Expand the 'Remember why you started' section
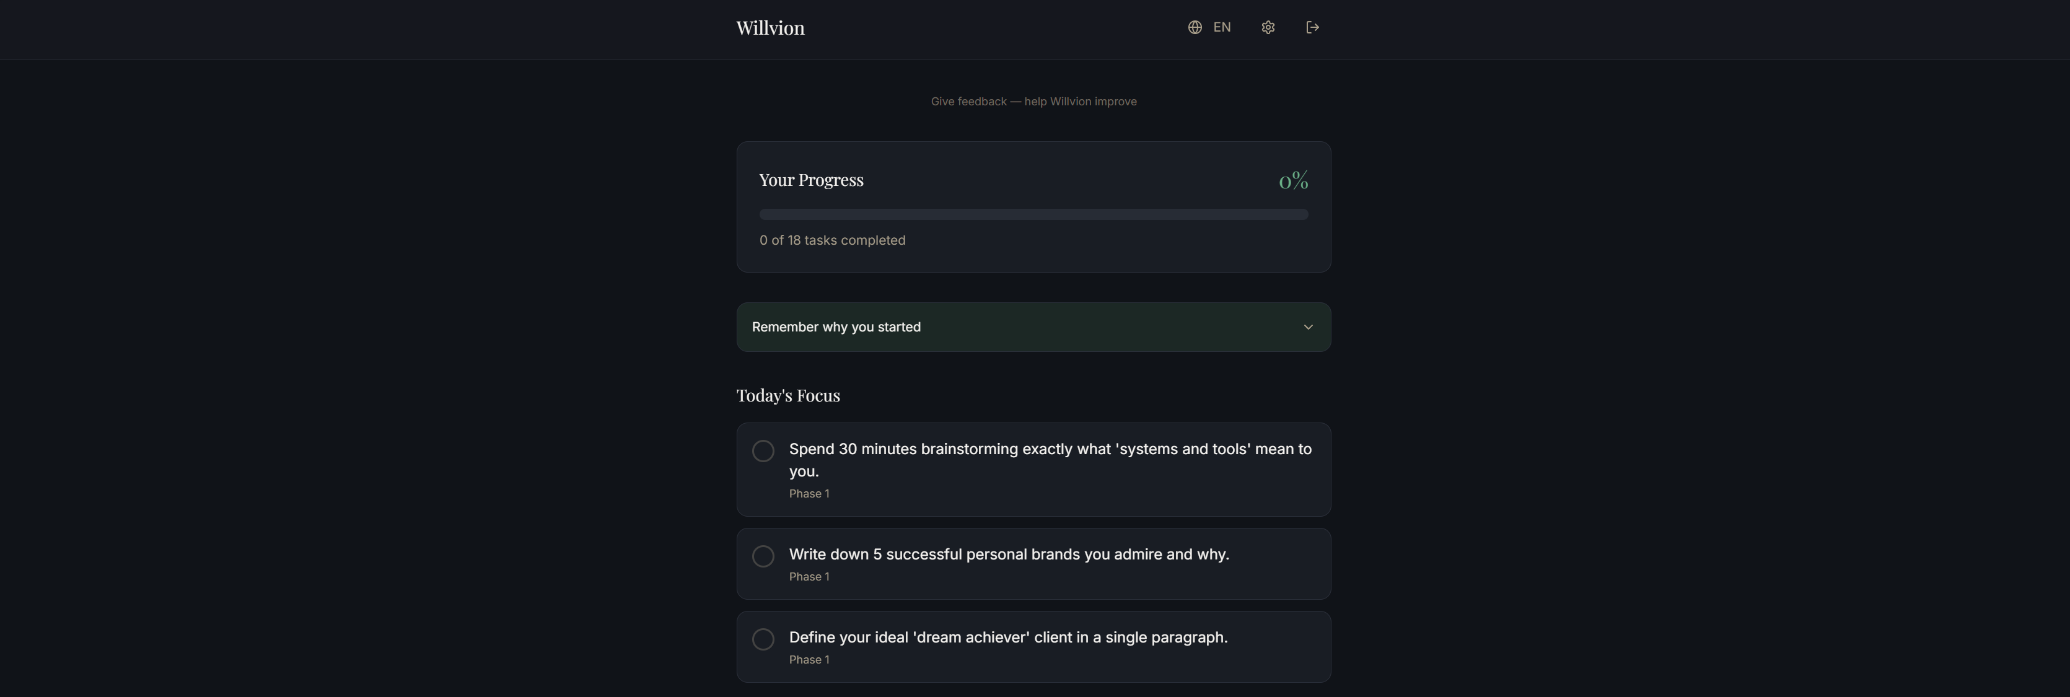Image resolution: width=2070 pixels, height=697 pixels. pyautogui.click(x=1033, y=327)
